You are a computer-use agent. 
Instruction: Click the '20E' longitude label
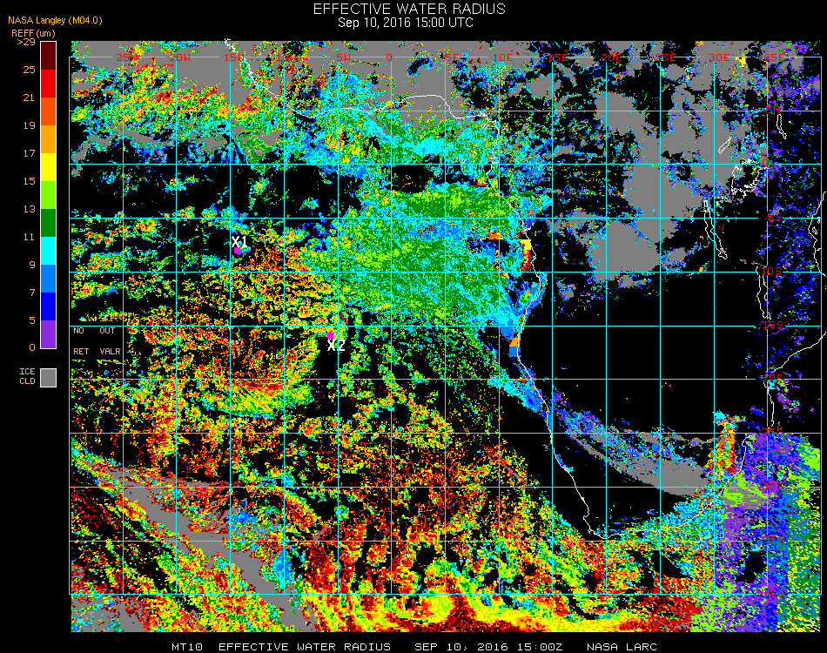click(x=611, y=57)
